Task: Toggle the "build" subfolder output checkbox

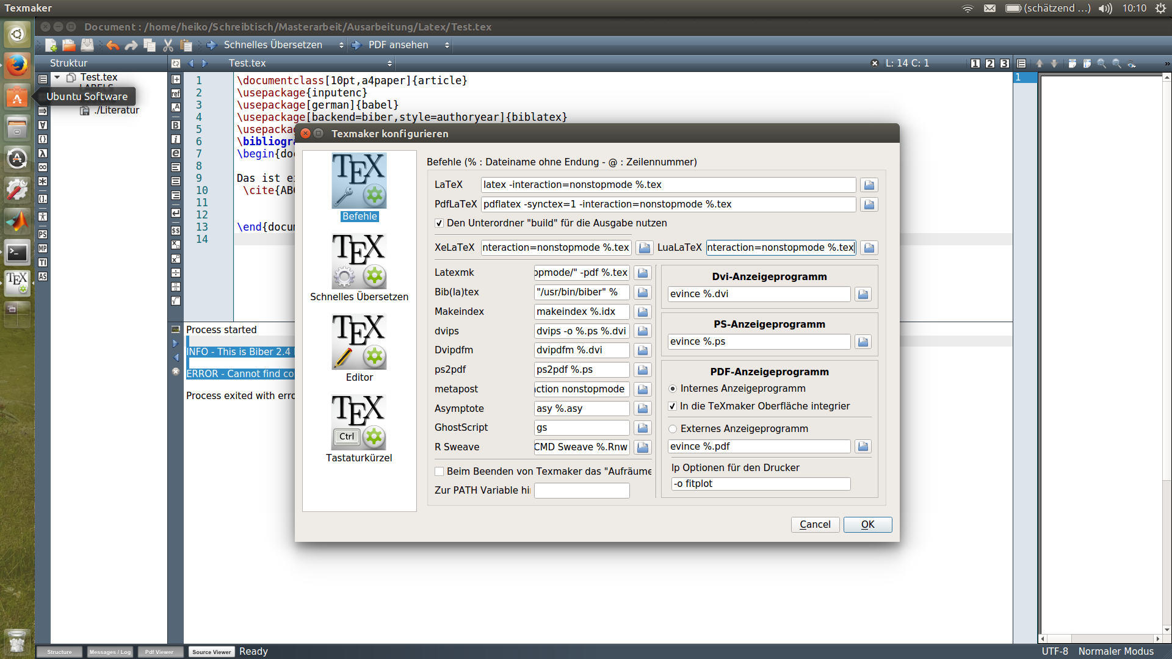Action: coord(439,223)
